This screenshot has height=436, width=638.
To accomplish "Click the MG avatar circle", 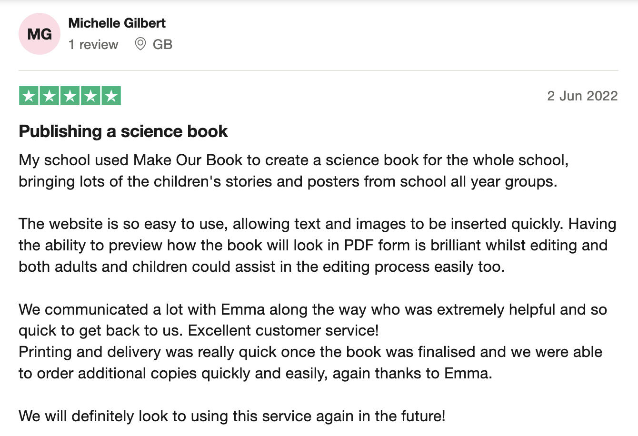I will coord(40,34).
